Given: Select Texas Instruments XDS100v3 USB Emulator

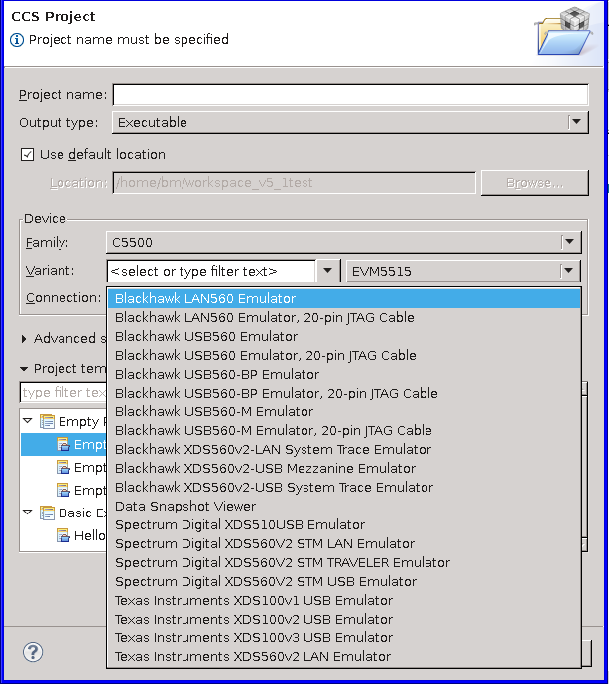Looking at the screenshot, I should [344, 637].
